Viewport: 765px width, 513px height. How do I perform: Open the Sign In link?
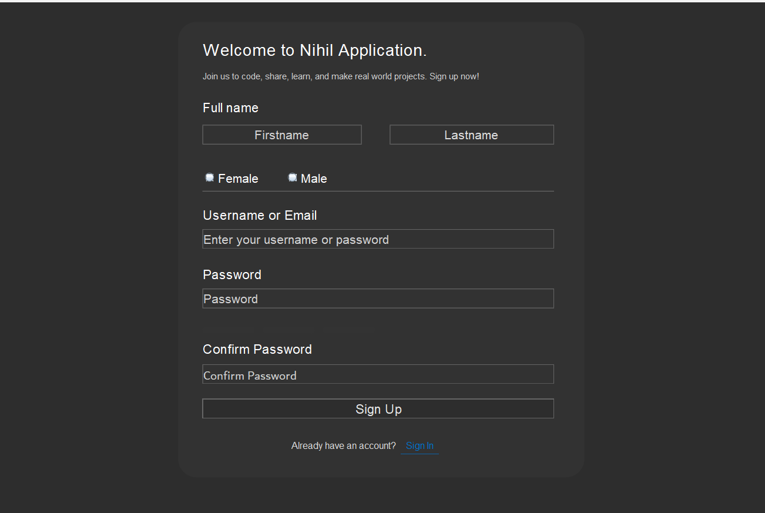tap(420, 446)
